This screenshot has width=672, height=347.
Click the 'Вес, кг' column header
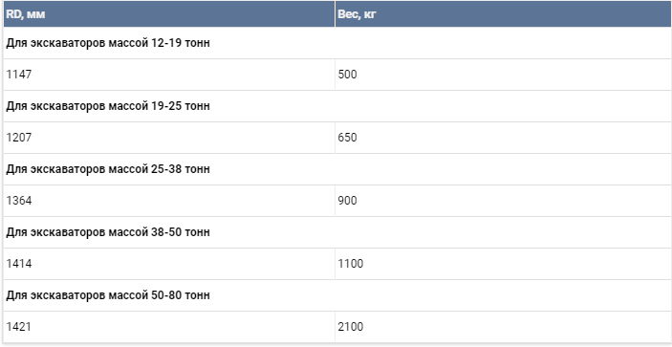click(x=503, y=14)
